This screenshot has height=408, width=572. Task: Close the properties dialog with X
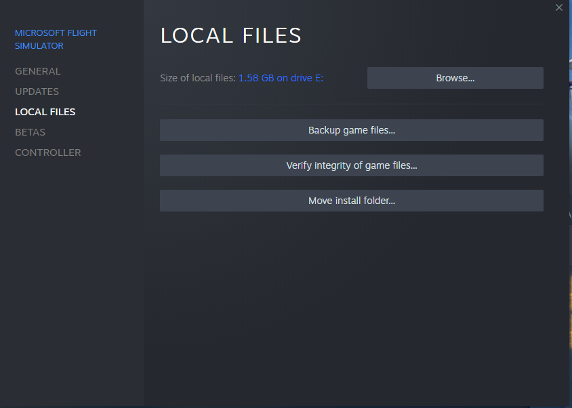559,7
